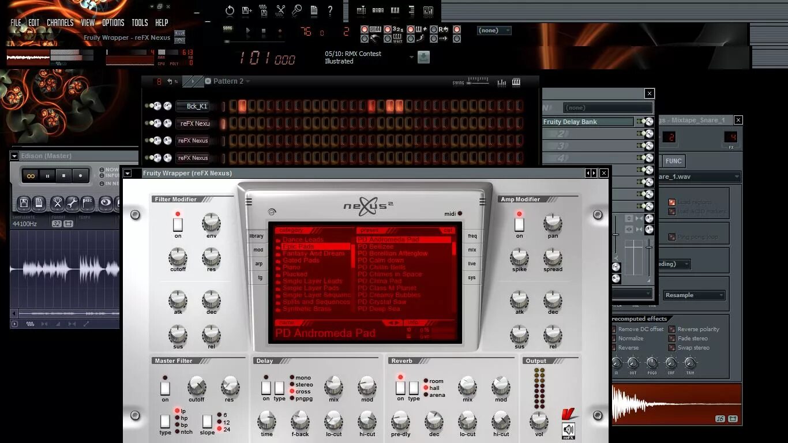The image size is (788, 443).
Task: Click the Edison waveform display mode icon
Action: pos(31,324)
